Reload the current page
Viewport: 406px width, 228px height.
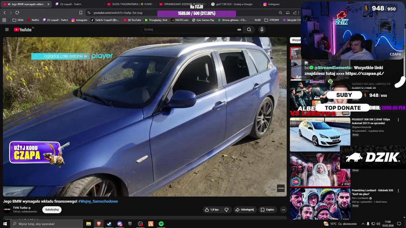coord(17,13)
